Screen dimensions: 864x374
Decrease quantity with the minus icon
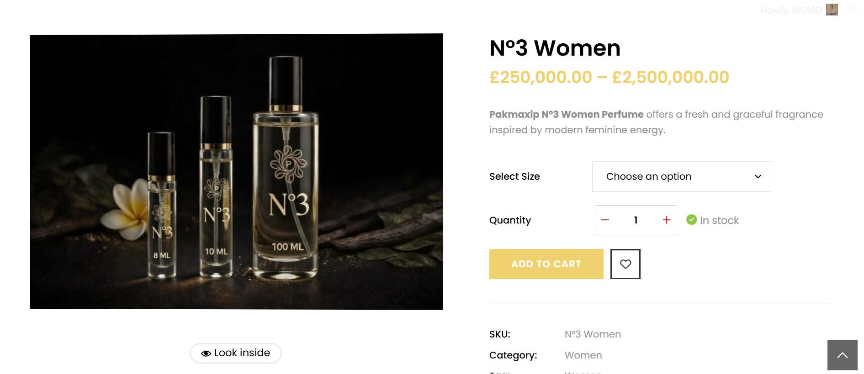pos(605,220)
